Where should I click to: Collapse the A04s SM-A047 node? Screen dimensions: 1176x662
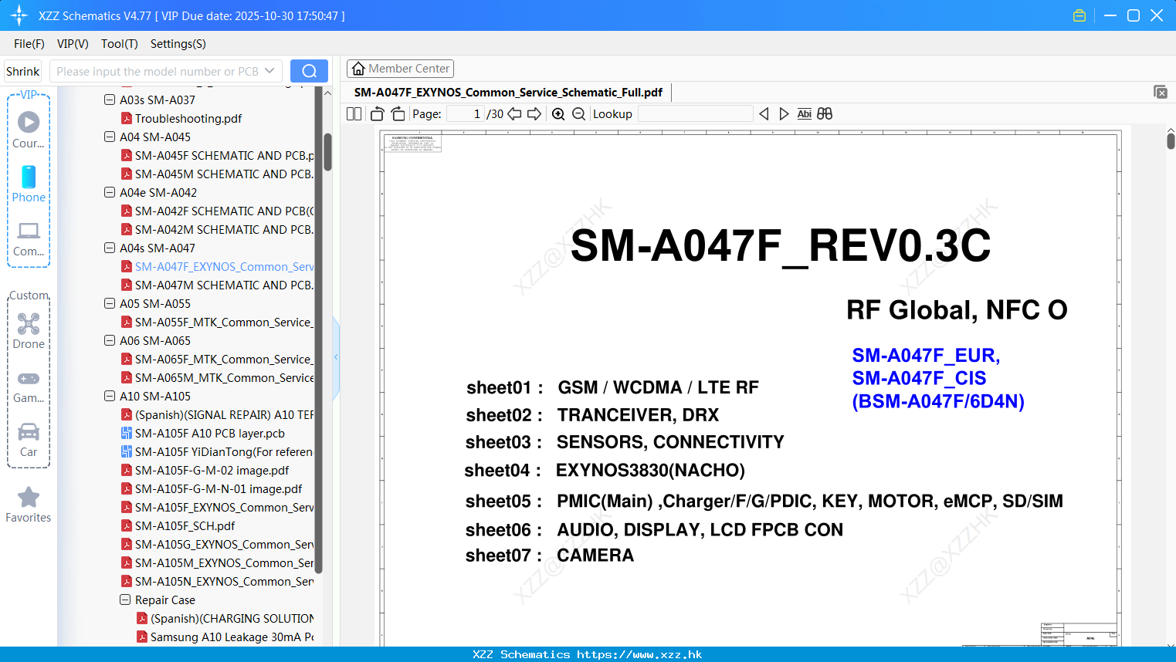pos(110,248)
